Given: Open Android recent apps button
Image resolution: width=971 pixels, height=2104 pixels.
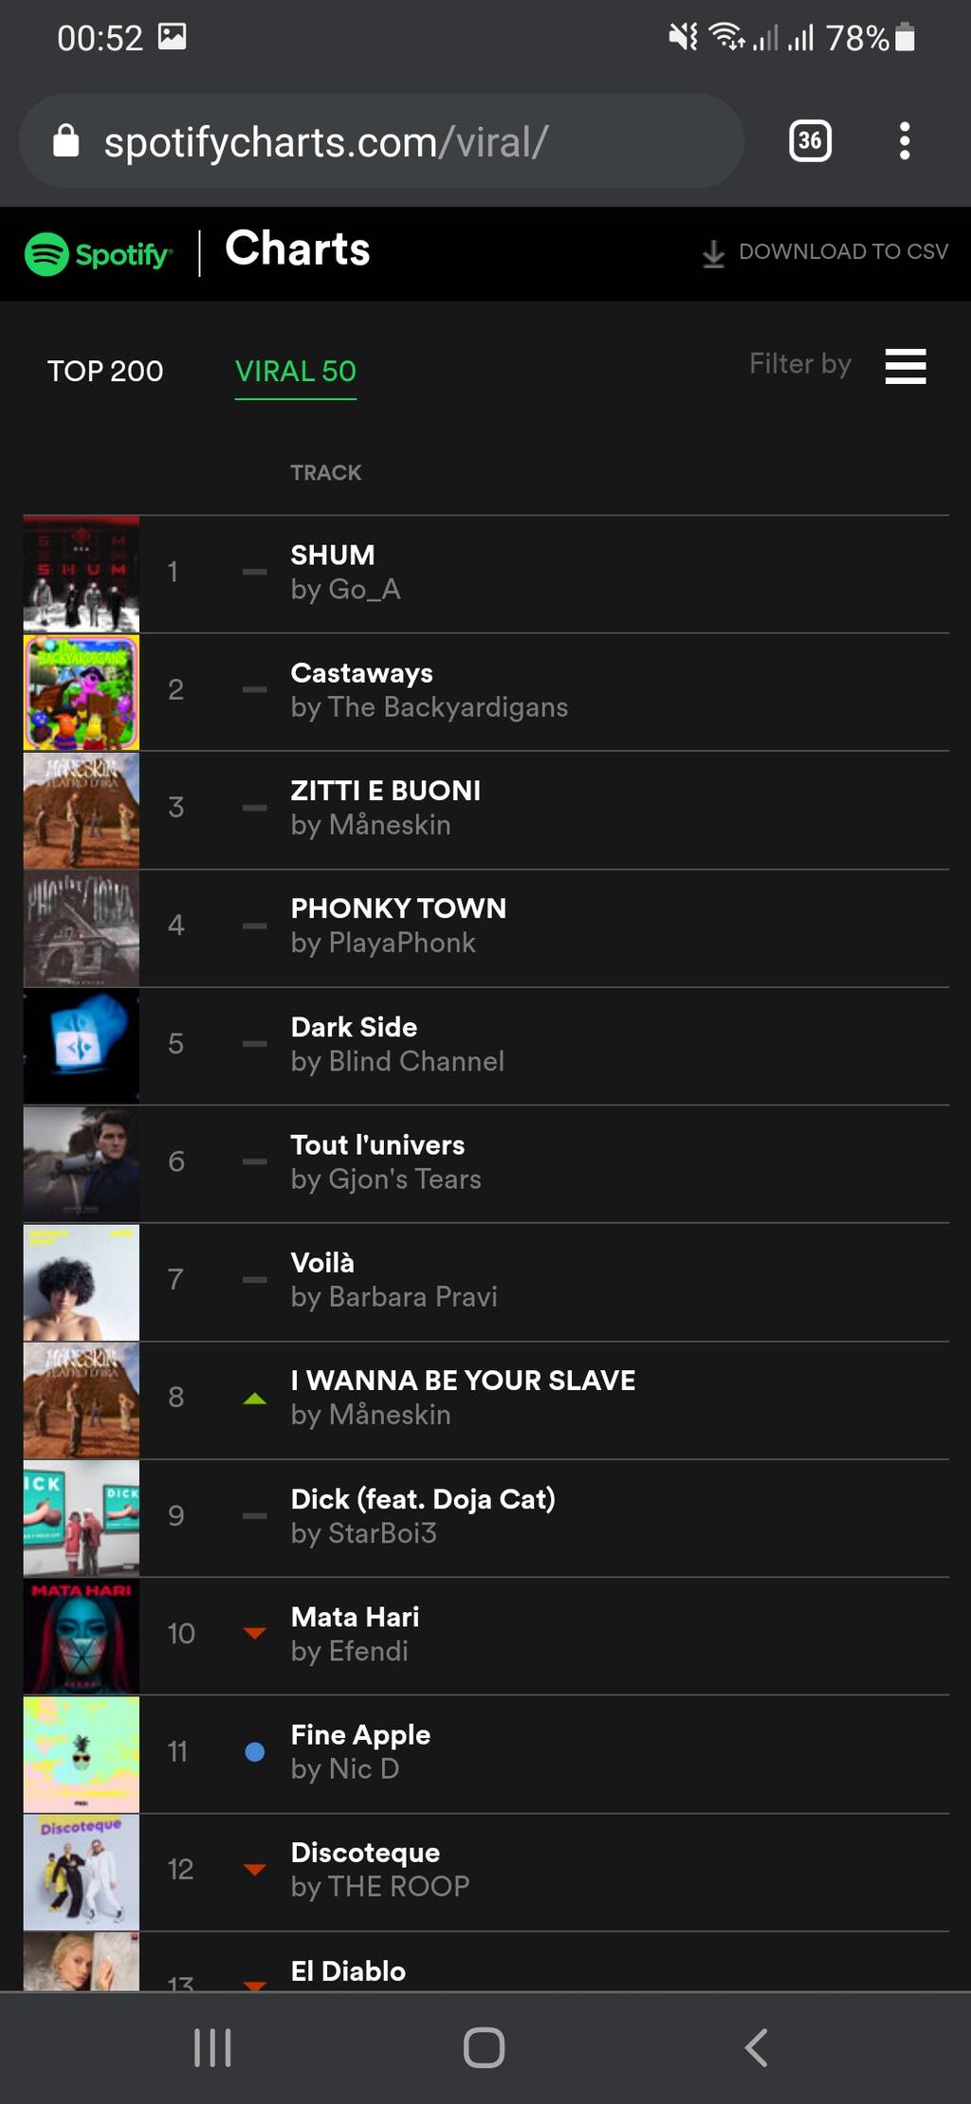Looking at the screenshot, I should [x=212, y=2047].
